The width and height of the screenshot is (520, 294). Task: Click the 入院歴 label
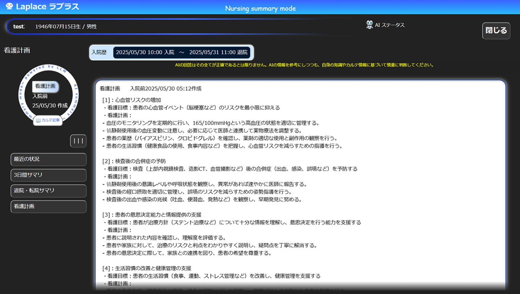99,52
